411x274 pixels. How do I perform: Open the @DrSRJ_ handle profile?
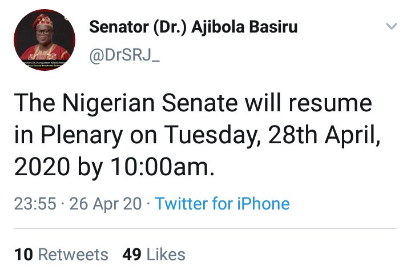tap(124, 55)
